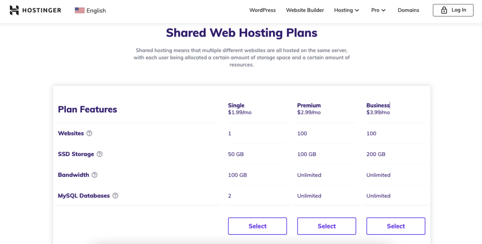Click the lock icon in Log In

click(444, 10)
